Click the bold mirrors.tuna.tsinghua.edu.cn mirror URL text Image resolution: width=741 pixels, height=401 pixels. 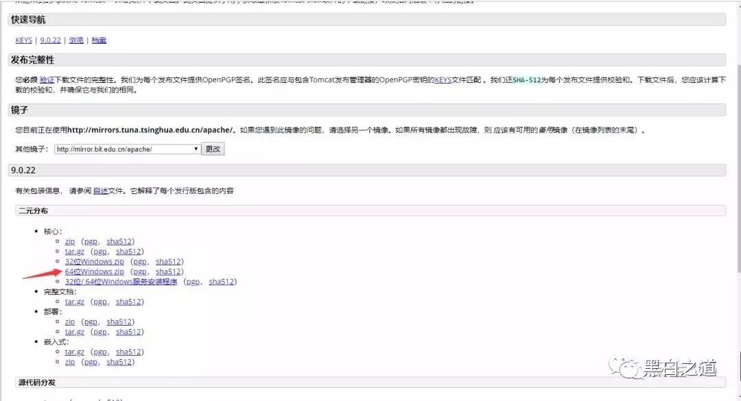coord(150,130)
